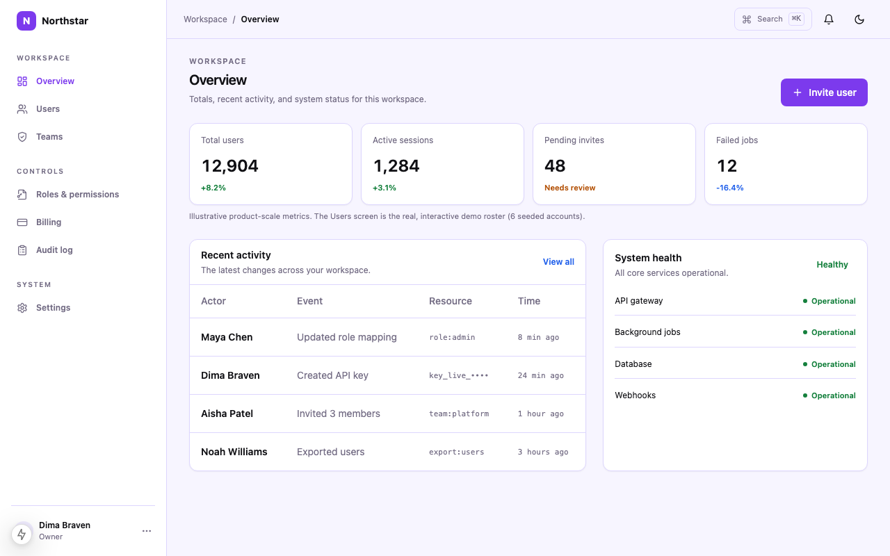Open View all recent activity
Screen dimensions: 890x556
click(x=558, y=262)
